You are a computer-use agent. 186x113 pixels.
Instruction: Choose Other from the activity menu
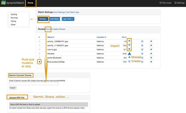pyautogui.click(x=13, y=25)
